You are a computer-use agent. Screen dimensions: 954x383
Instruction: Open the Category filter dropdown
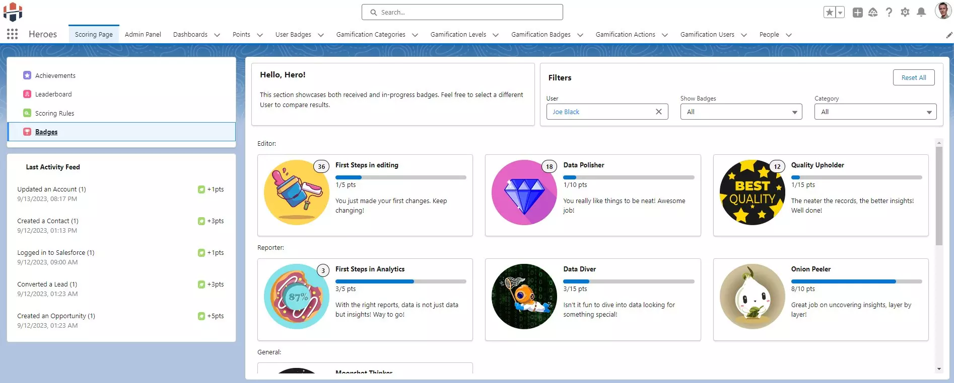[x=875, y=112]
